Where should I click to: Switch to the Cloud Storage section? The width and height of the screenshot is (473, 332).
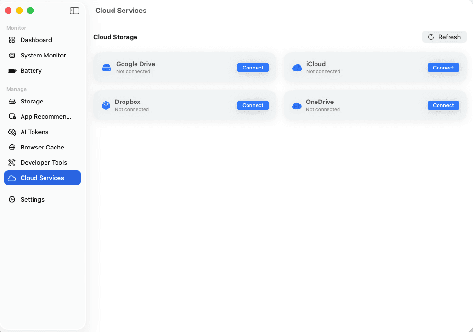(115, 37)
